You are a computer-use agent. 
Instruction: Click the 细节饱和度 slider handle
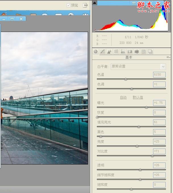(140, 180)
